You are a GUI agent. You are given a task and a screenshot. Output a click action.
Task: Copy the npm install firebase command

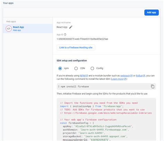[x=153, y=86]
